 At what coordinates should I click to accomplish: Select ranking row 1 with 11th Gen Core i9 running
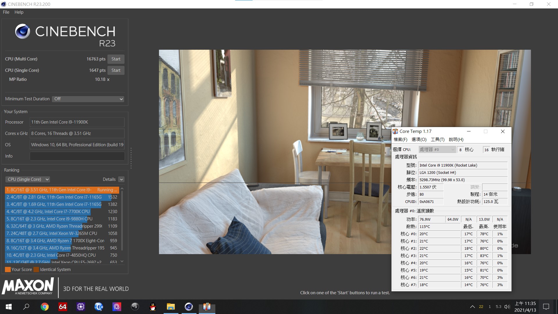tap(62, 190)
